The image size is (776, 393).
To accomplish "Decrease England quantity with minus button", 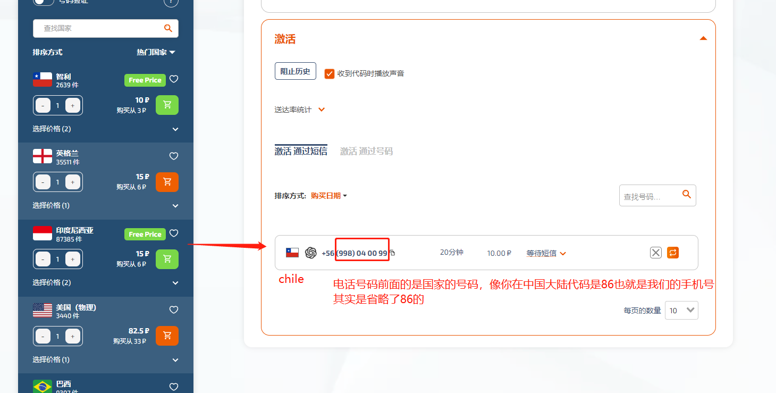I will [43, 182].
